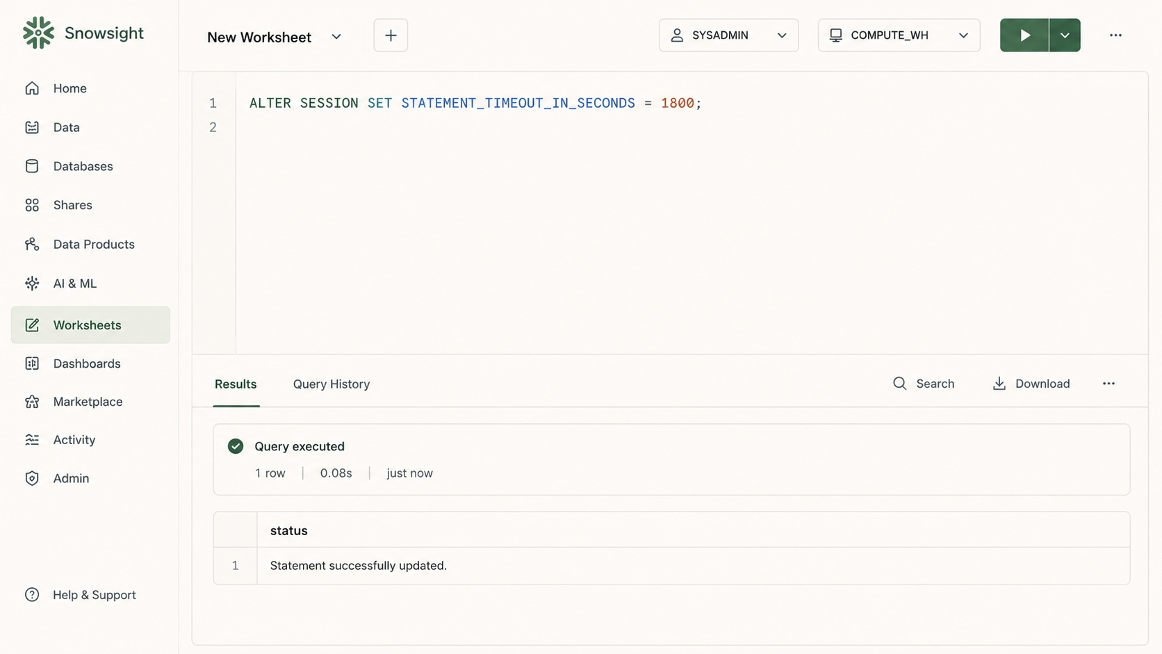Click the Download label in results toolbar
This screenshot has width=1162, height=654.
pyautogui.click(x=1042, y=384)
